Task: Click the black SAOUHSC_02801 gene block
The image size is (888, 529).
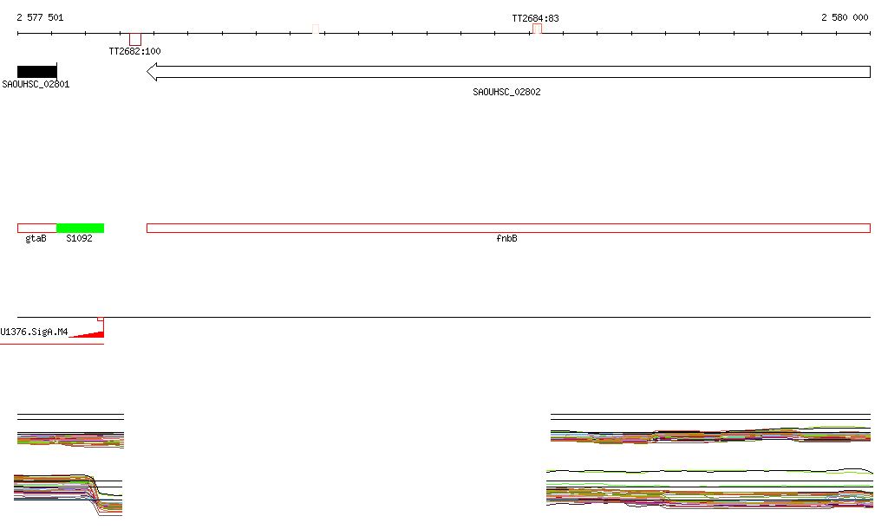Action: tap(36, 72)
